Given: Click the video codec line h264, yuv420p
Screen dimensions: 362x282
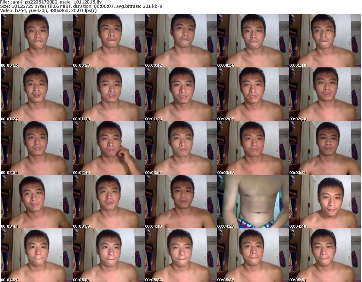Looking at the screenshot, I should click(x=31, y=11).
